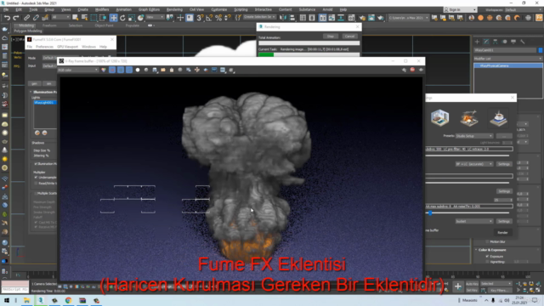The width and height of the screenshot is (544, 306).
Task: Click Settings next to Bucket dropdown
Action: click(504, 221)
